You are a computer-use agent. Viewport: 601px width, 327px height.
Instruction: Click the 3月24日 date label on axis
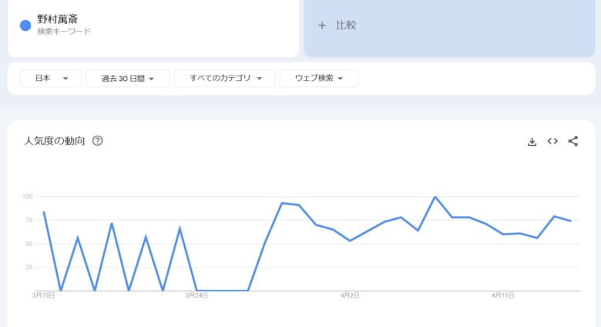196,295
